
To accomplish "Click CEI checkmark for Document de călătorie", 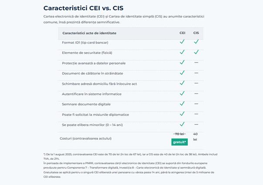I will (x=182, y=73).
